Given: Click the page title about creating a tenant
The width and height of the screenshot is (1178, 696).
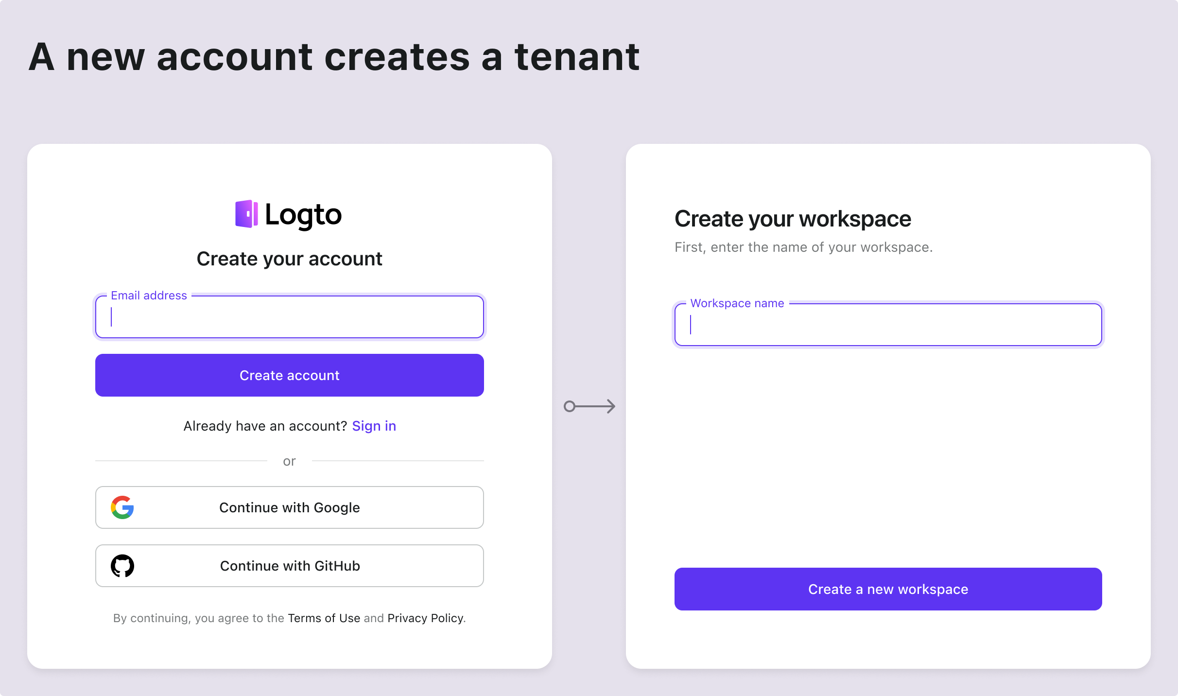Looking at the screenshot, I should point(334,57).
